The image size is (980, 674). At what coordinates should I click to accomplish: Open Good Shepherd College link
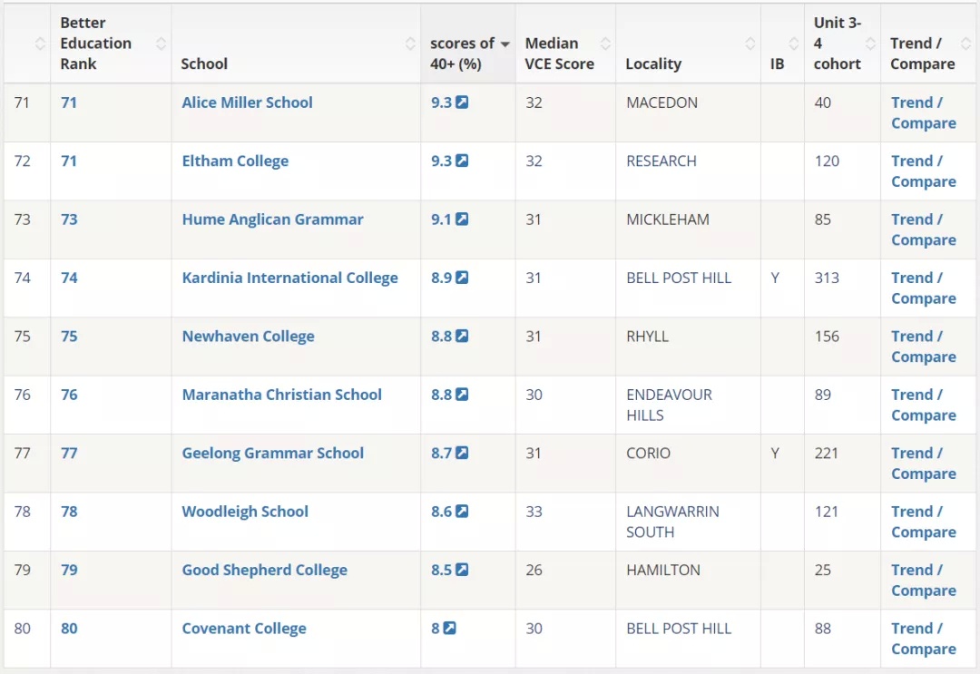coord(264,570)
